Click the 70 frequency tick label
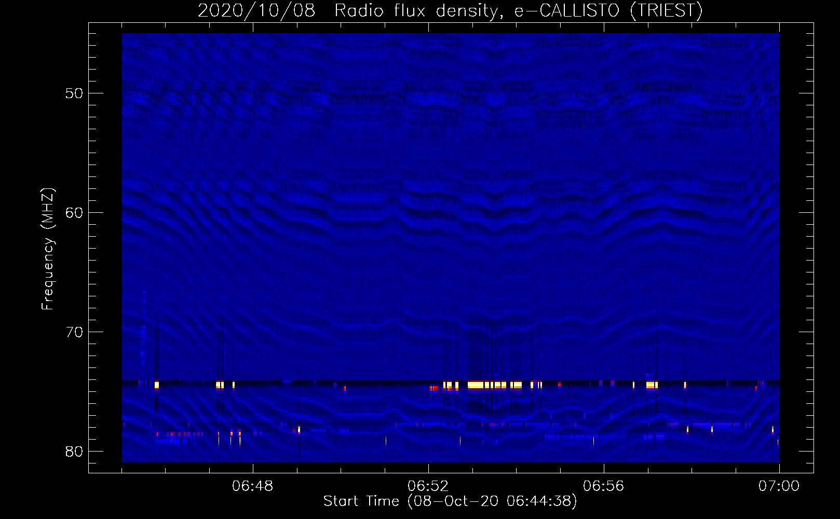 (75, 332)
